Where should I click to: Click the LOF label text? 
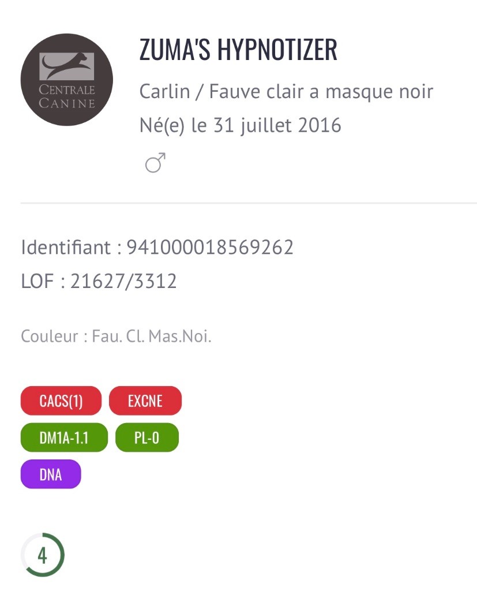click(x=37, y=281)
